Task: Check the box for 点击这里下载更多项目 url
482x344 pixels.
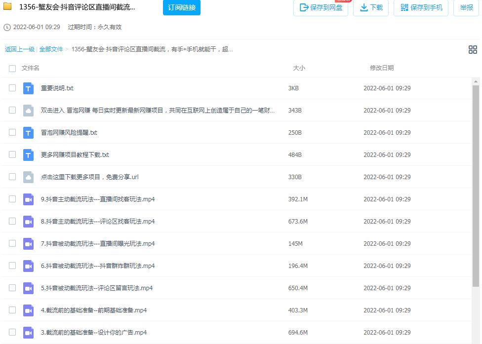Action: point(12,177)
